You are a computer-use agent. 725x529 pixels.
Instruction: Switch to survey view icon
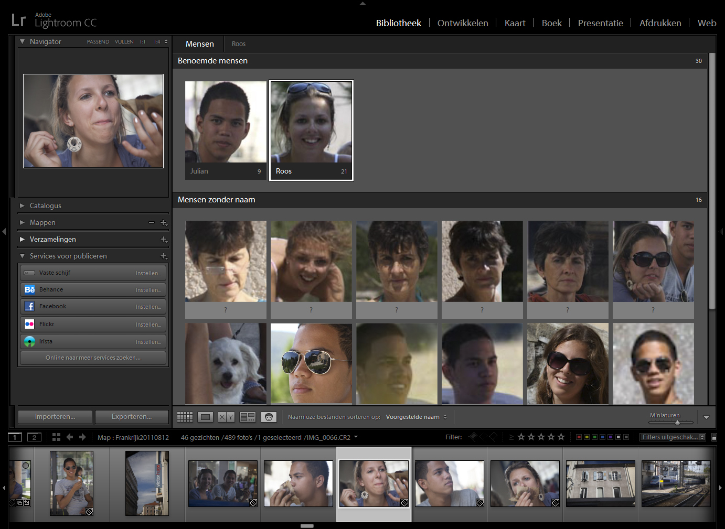point(247,417)
